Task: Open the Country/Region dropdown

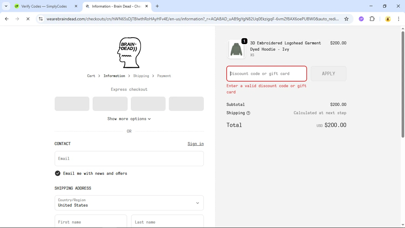Action: [129, 203]
